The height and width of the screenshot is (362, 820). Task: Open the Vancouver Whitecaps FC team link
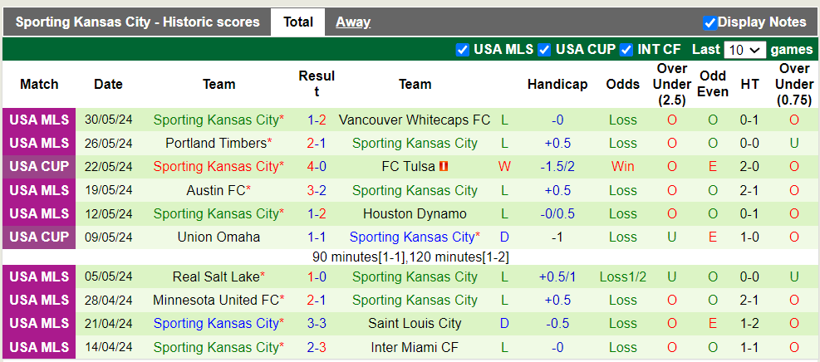pyautogui.click(x=415, y=120)
